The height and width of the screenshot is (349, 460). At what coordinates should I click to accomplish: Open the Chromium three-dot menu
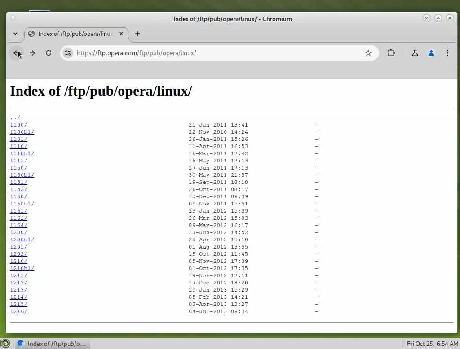[447, 53]
